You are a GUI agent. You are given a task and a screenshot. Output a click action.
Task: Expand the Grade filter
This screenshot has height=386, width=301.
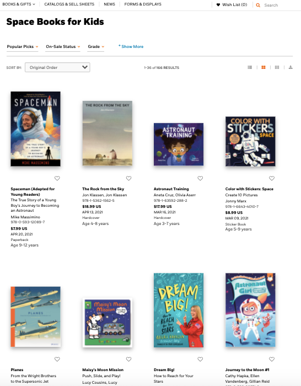coord(96,46)
